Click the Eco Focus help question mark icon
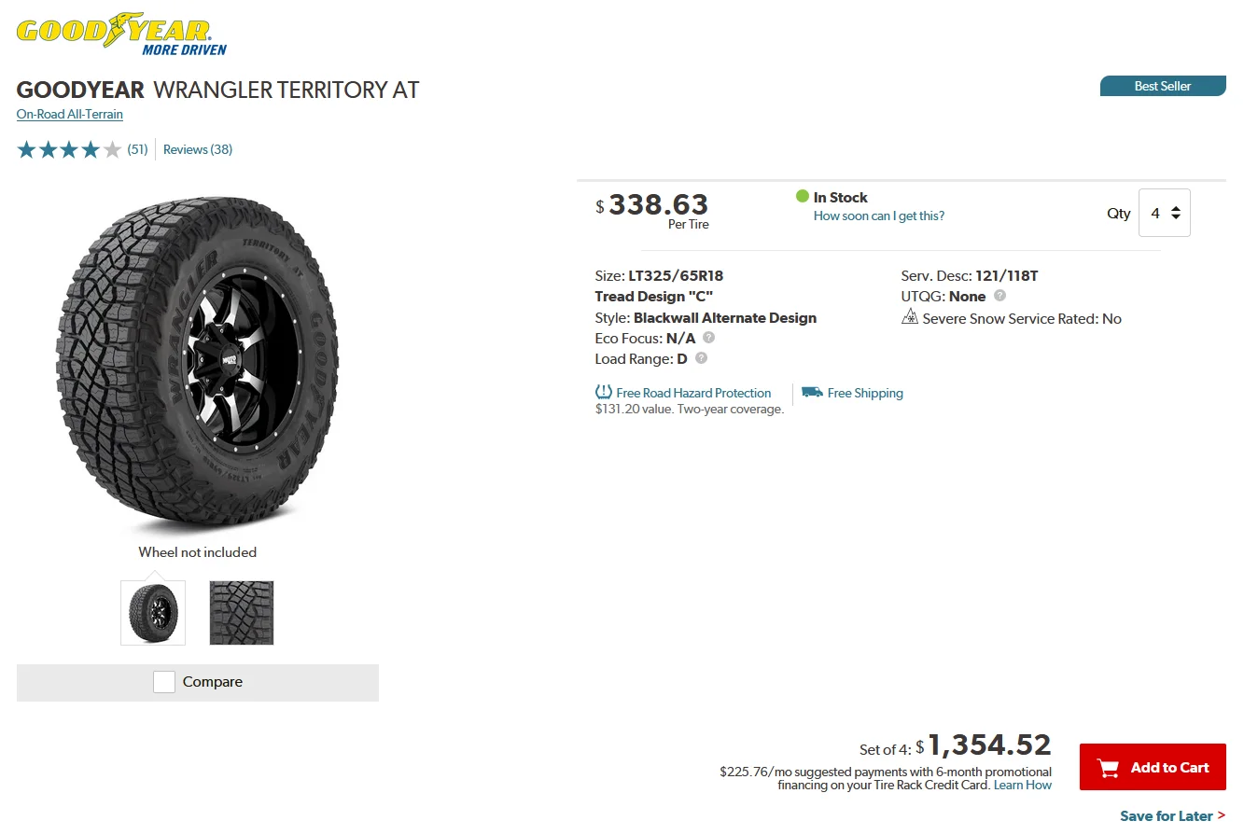The height and width of the screenshot is (835, 1244). pos(709,338)
